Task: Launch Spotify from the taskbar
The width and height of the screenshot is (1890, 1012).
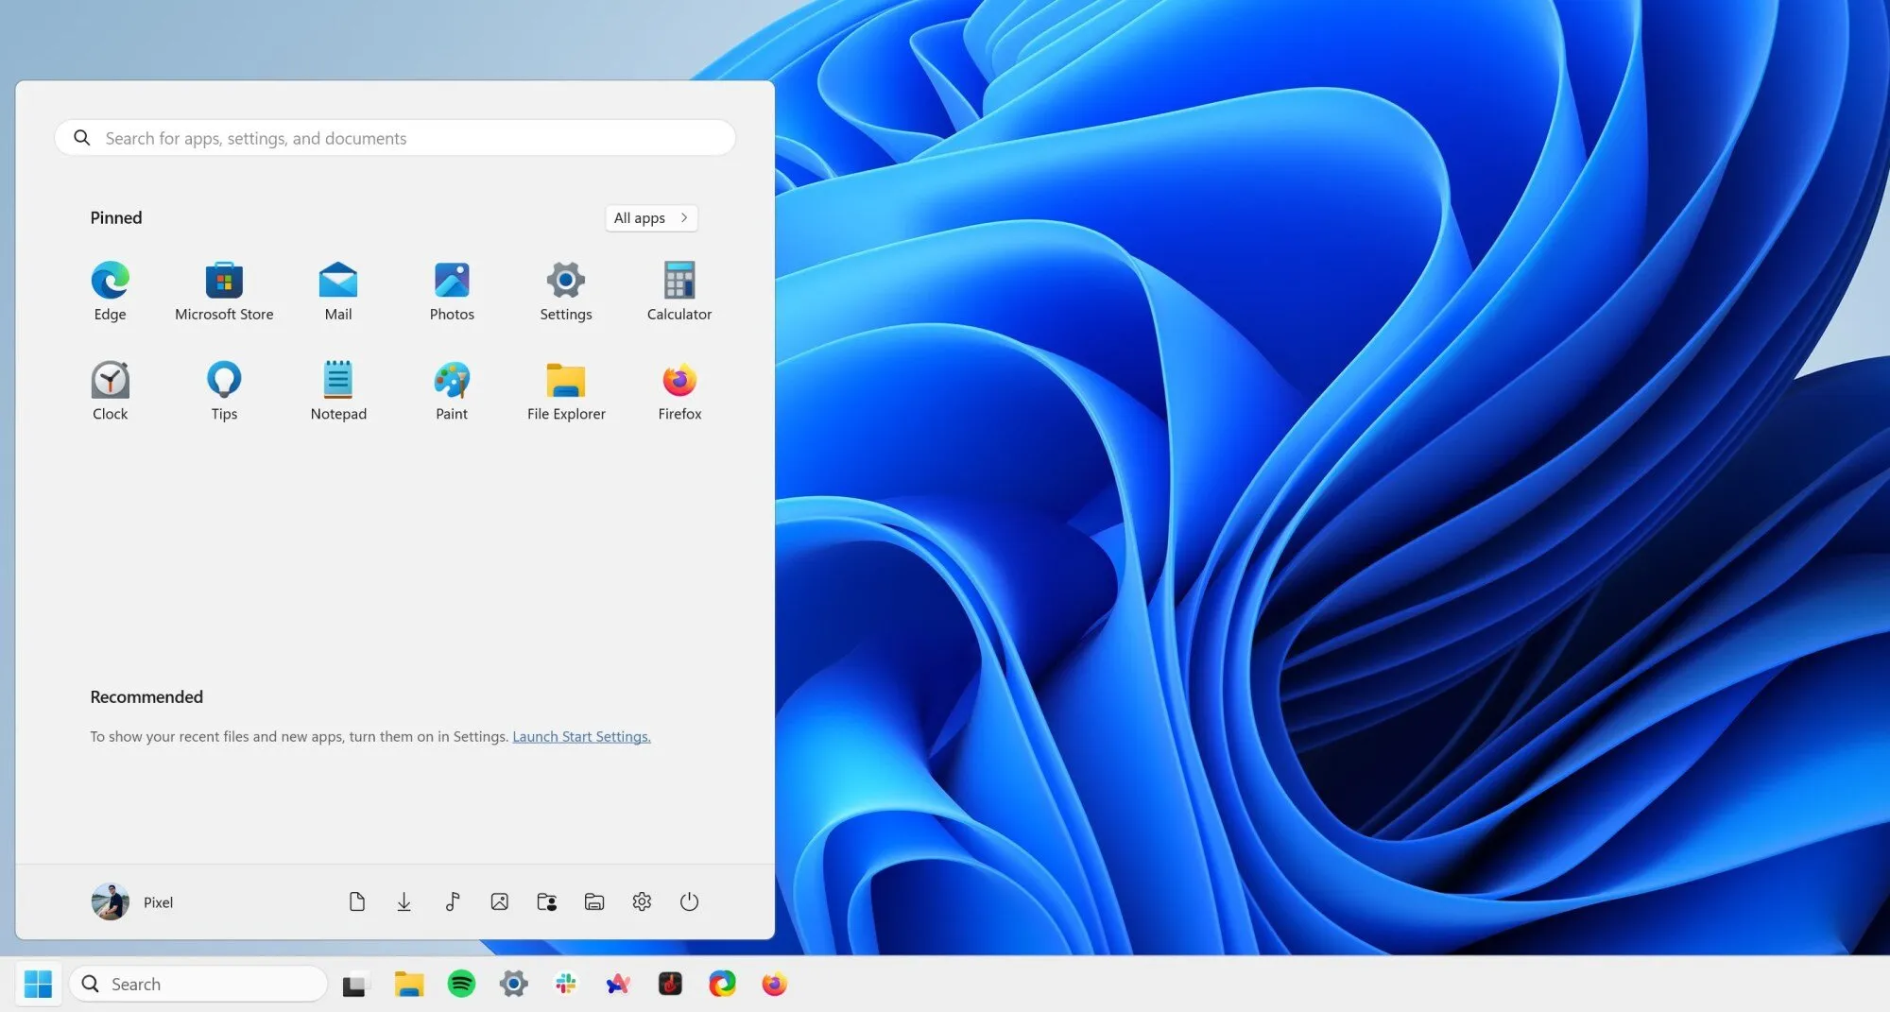Action: (460, 984)
